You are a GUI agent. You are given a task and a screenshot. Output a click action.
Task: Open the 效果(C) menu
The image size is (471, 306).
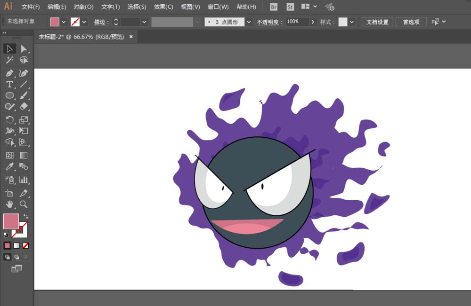pyautogui.click(x=163, y=7)
